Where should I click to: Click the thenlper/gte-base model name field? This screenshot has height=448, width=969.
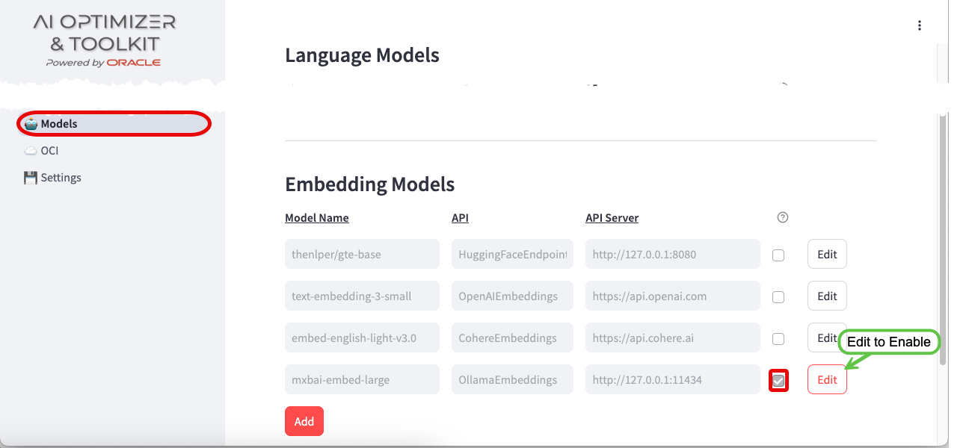[x=362, y=254]
